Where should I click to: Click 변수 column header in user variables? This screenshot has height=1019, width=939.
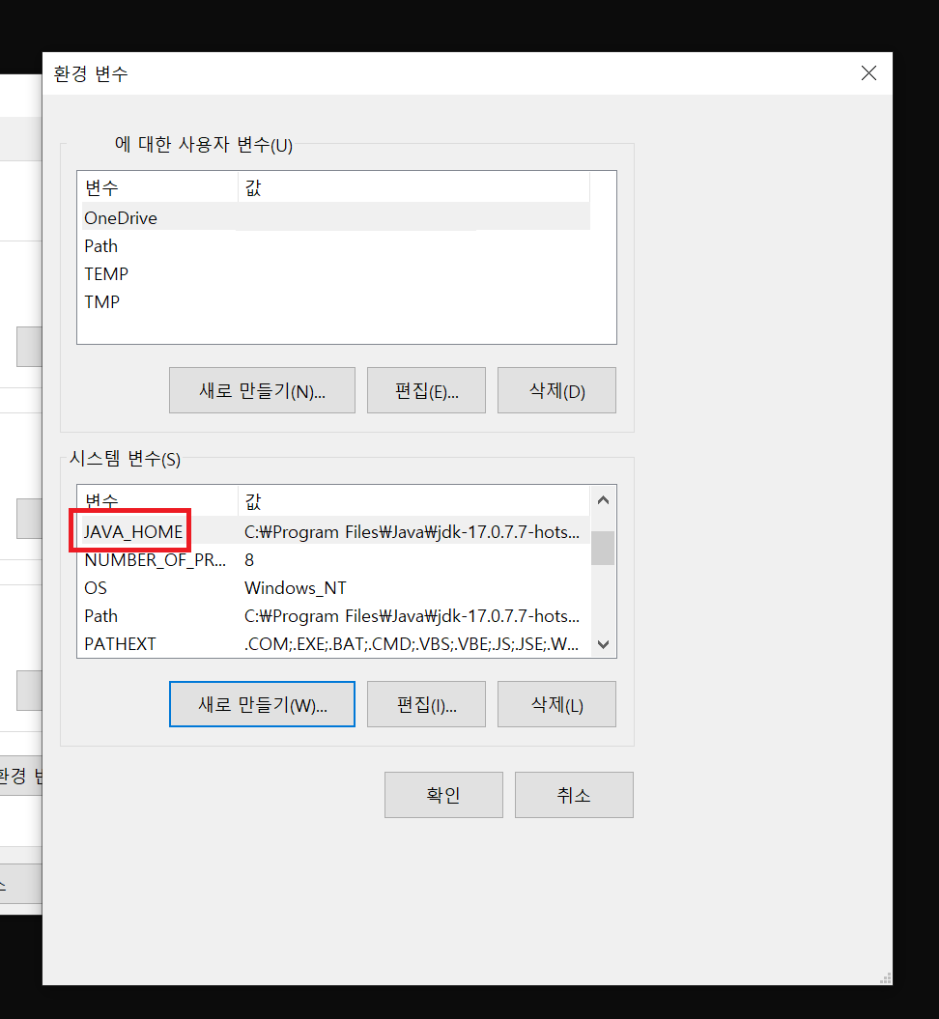coord(157,187)
